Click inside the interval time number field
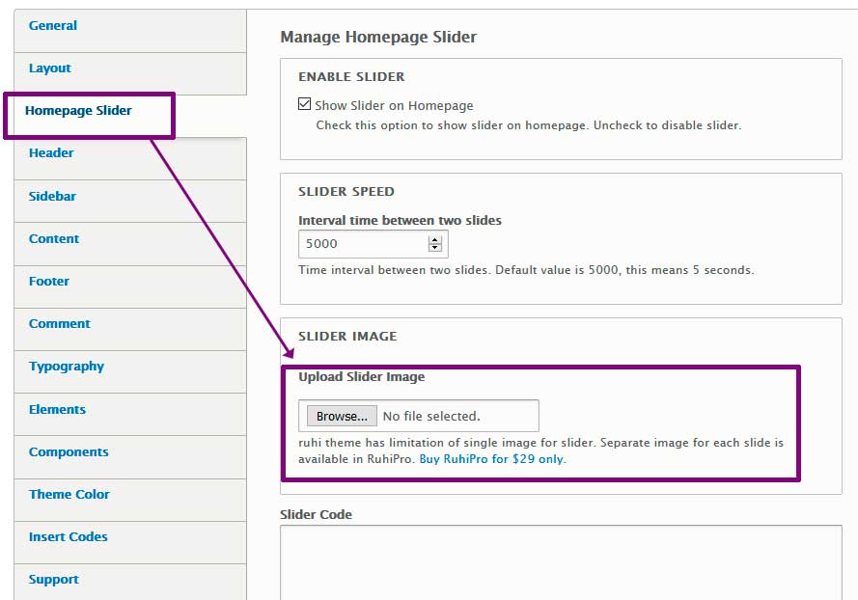The image size is (858, 600). 362,244
